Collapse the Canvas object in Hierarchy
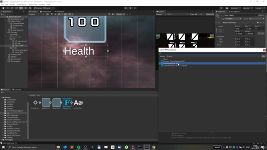 pyautogui.click(x=8, y=32)
